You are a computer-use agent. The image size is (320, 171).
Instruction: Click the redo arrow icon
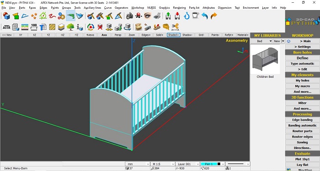(213, 16)
